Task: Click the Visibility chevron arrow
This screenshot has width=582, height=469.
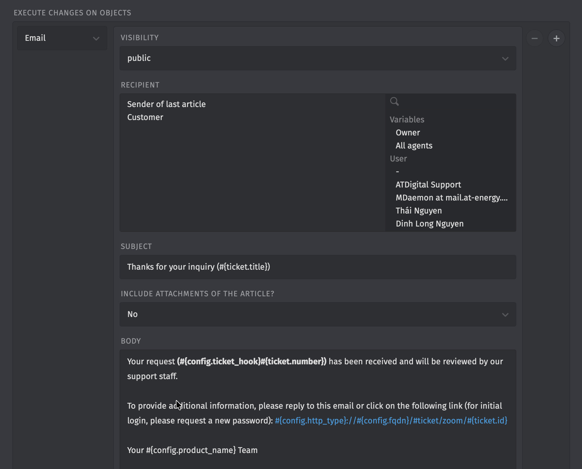Action: (x=505, y=59)
